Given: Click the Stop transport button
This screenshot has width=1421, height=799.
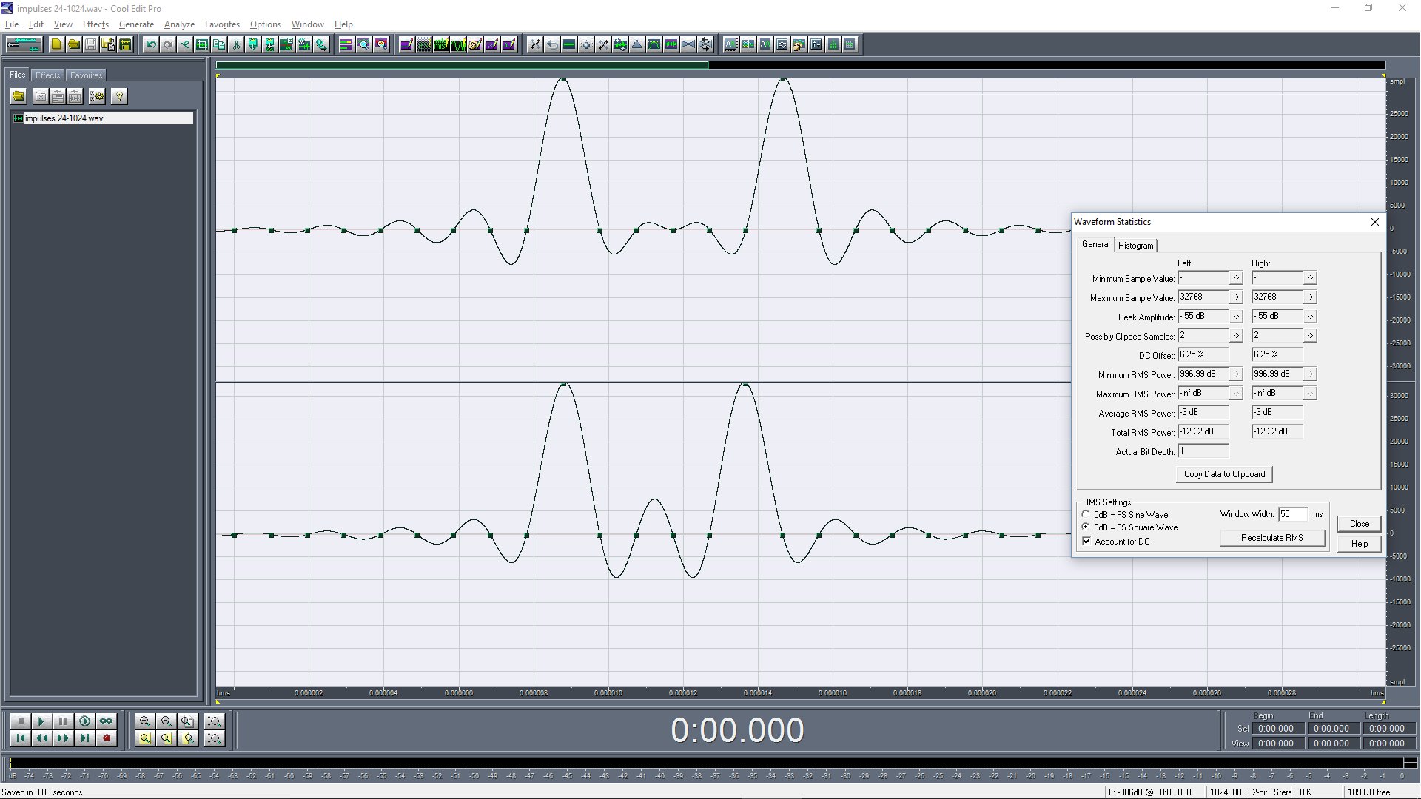Looking at the screenshot, I should [x=21, y=721].
